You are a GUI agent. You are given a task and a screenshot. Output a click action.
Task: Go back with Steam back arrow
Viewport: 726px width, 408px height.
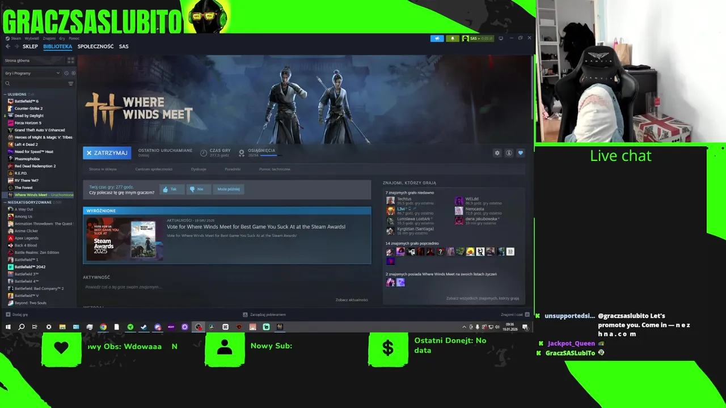8,46
